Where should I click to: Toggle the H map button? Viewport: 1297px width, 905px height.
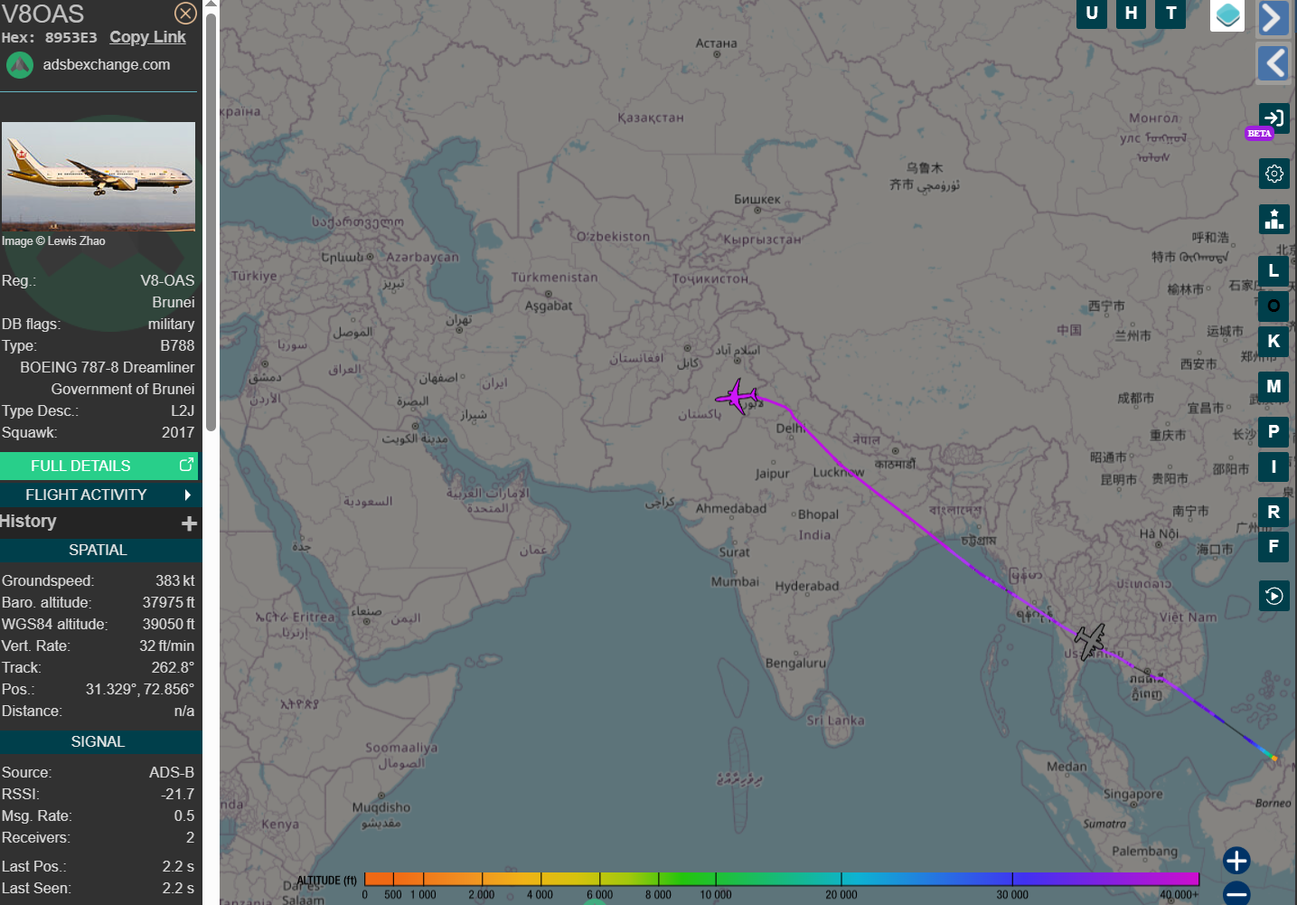coord(1132,14)
